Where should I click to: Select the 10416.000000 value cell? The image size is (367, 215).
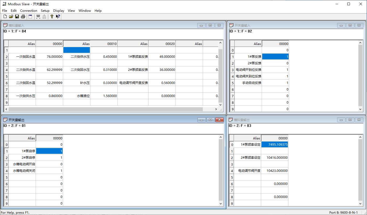[275, 157]
